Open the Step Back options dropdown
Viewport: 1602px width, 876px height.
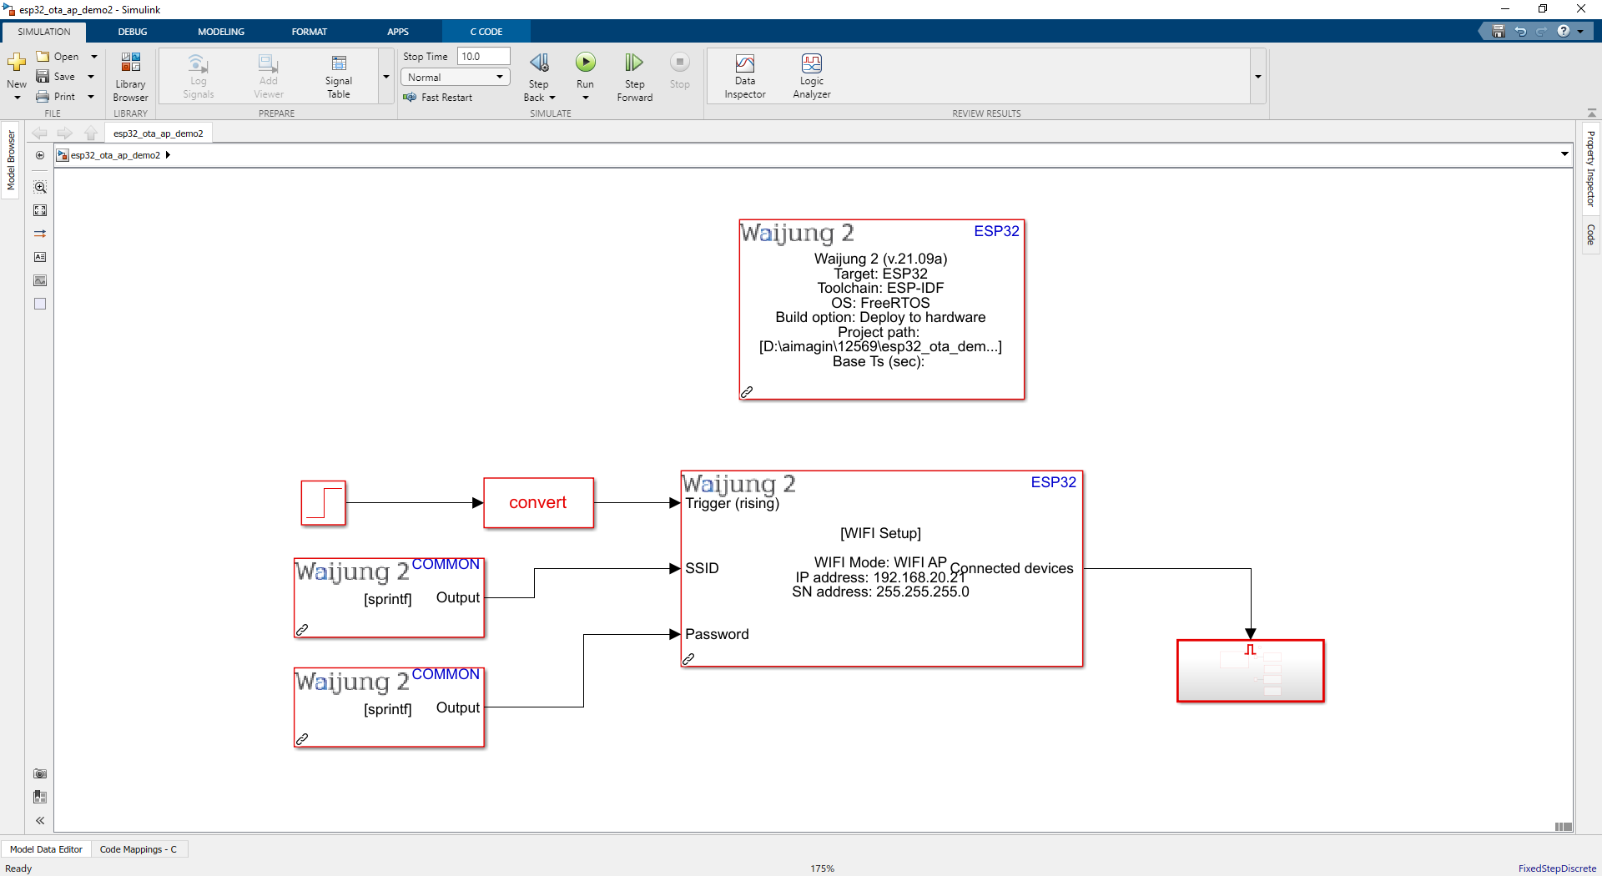[x=552, y=98]
